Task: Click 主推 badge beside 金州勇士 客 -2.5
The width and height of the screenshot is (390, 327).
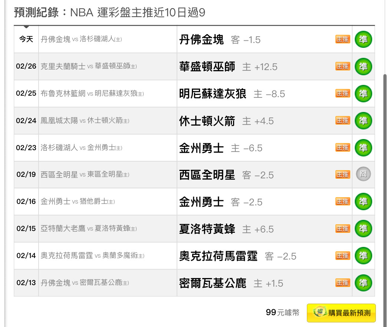Action: [343, 202]
